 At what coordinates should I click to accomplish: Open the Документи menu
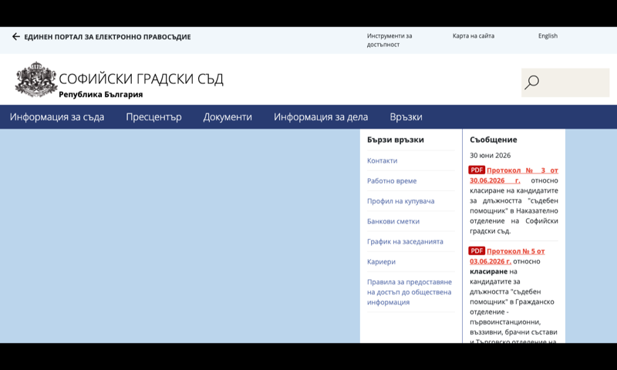(228, 116)
